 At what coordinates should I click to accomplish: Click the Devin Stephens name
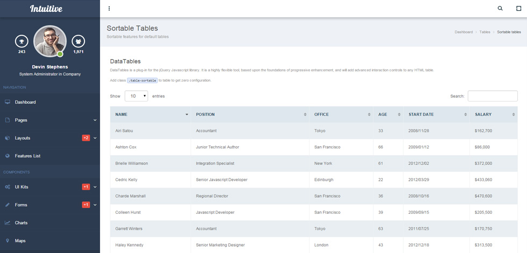pyautogui.click(x=49, y=67)
